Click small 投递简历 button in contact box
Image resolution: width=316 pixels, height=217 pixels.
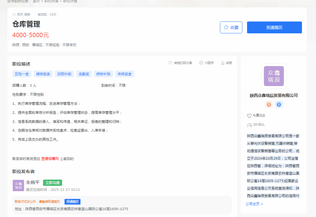tap(72, 202)
